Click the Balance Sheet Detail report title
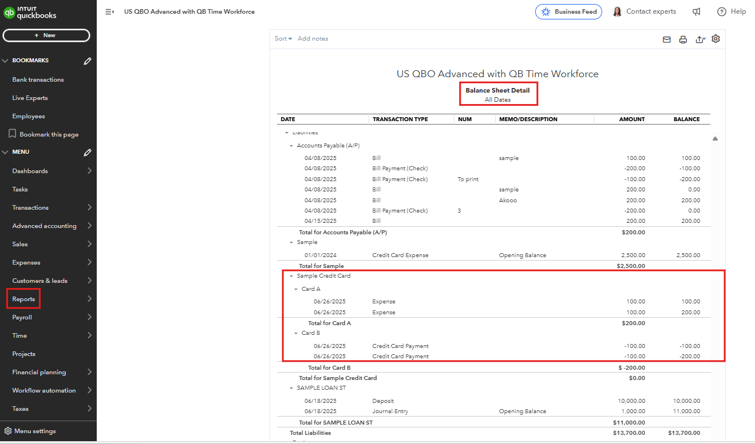755x444 pixels. [497, 90]
